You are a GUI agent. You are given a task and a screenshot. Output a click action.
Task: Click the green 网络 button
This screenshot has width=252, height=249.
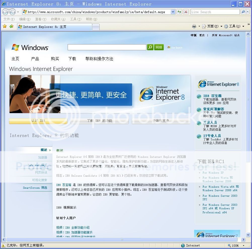click(159, 47)
